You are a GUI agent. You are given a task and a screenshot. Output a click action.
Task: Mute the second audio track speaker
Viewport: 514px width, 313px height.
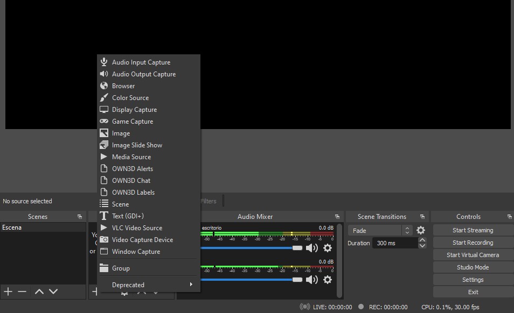click(311, 280)
